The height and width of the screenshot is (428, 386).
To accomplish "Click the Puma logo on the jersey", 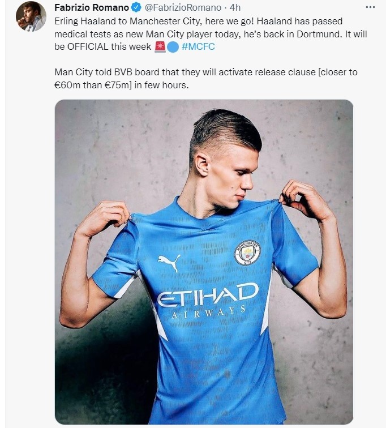I will 169,262.
